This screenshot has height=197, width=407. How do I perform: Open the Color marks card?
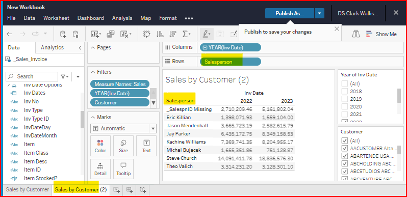100,146
